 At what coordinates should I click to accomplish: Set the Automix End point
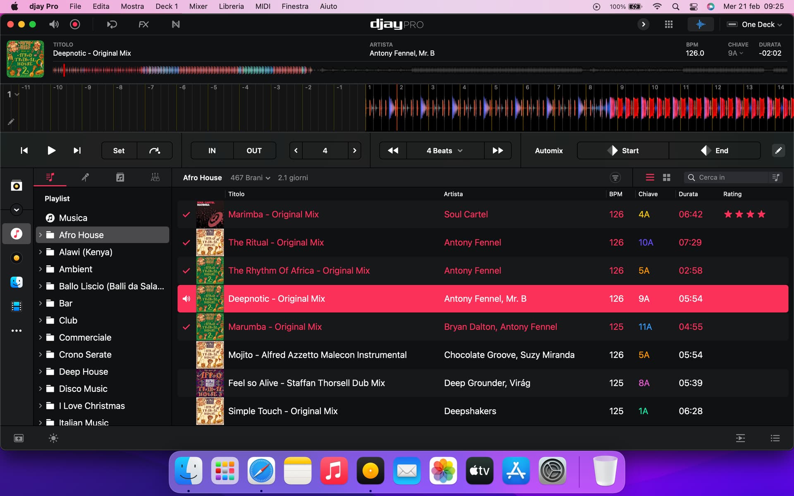pos(715,150)
